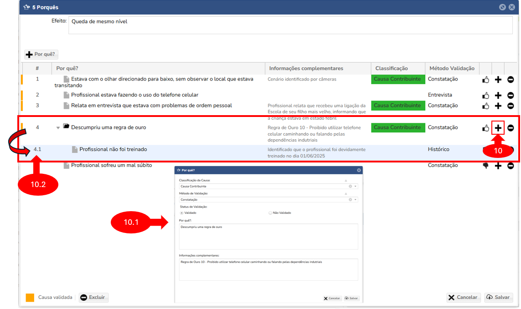Click plus icon on 'Profissional sofreu um mal súbito' row
521x309 pixels.
click(x=498, y=166)
